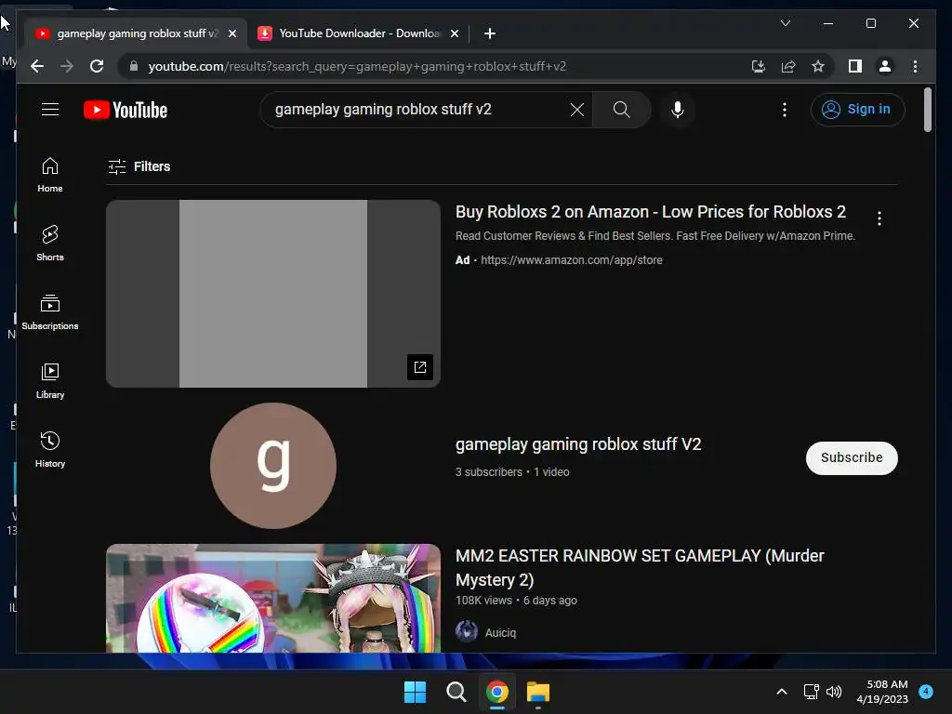Open Shorts in the sidebar
The height and width of the screenshot is (714, 952).
(50, 244)
